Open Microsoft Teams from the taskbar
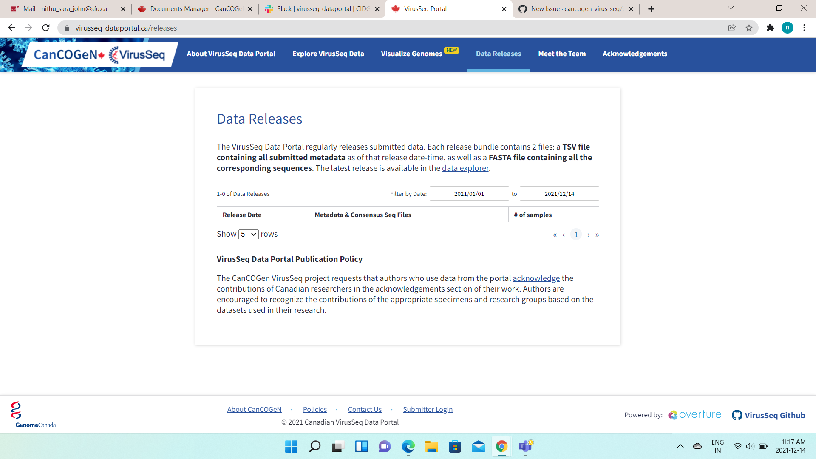Image resolution: width=816 pixels, height=459 pixels. [525, 447]
